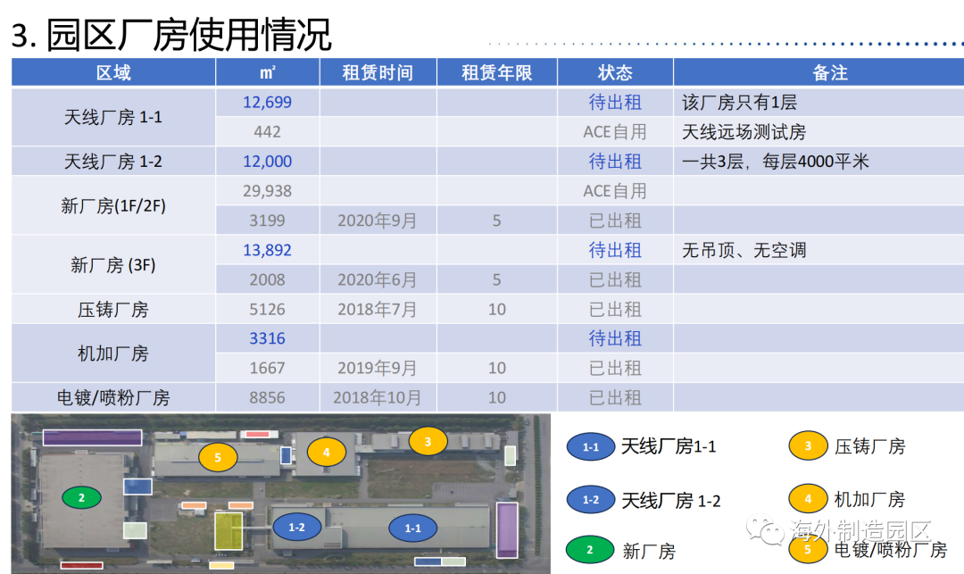Select the table cell 电镀/喷粉厂房

click(113, 397)
